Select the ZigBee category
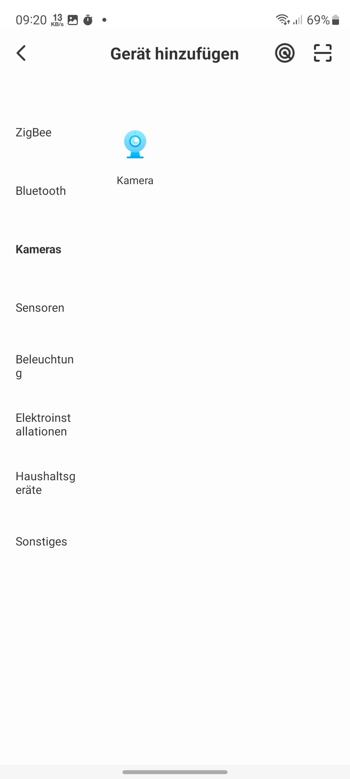The width and height of the screenshot is (350, 779). (x=34, y=133)
